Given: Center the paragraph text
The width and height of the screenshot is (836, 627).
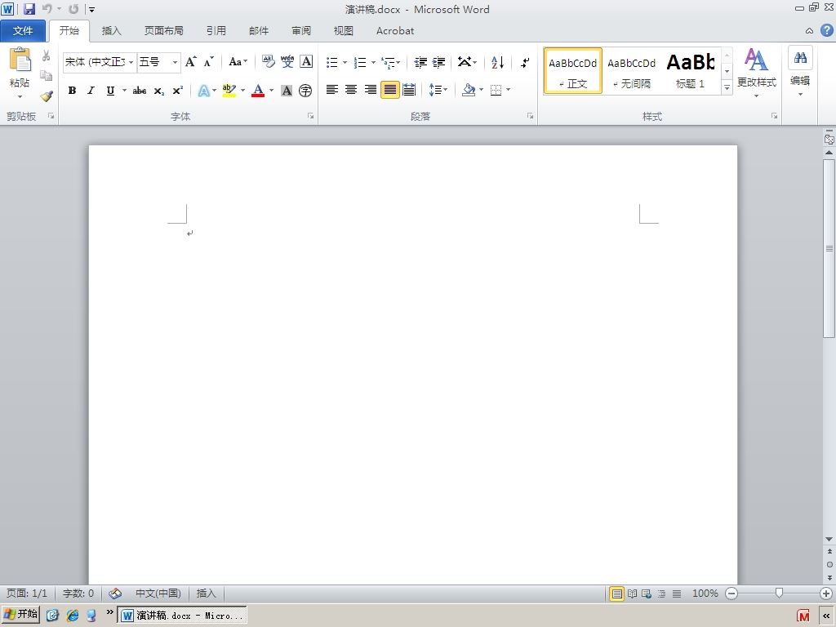Looking at the screenshot, I should pos(351,90).
